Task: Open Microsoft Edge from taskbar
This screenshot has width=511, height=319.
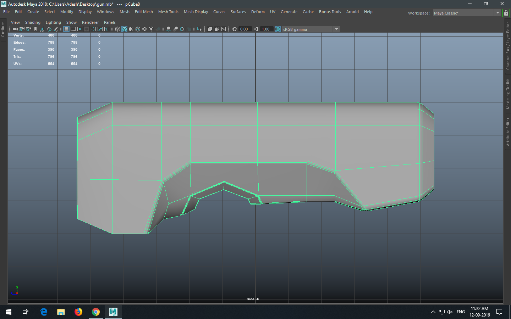Action: tap(44, 312)
